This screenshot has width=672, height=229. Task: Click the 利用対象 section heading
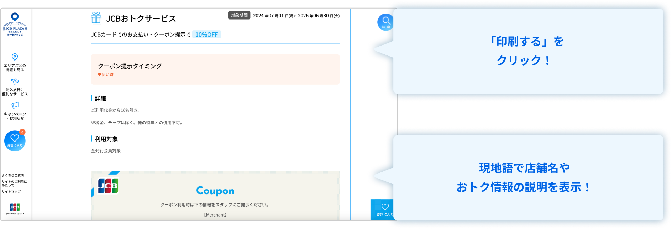click(x=106, y=139)
